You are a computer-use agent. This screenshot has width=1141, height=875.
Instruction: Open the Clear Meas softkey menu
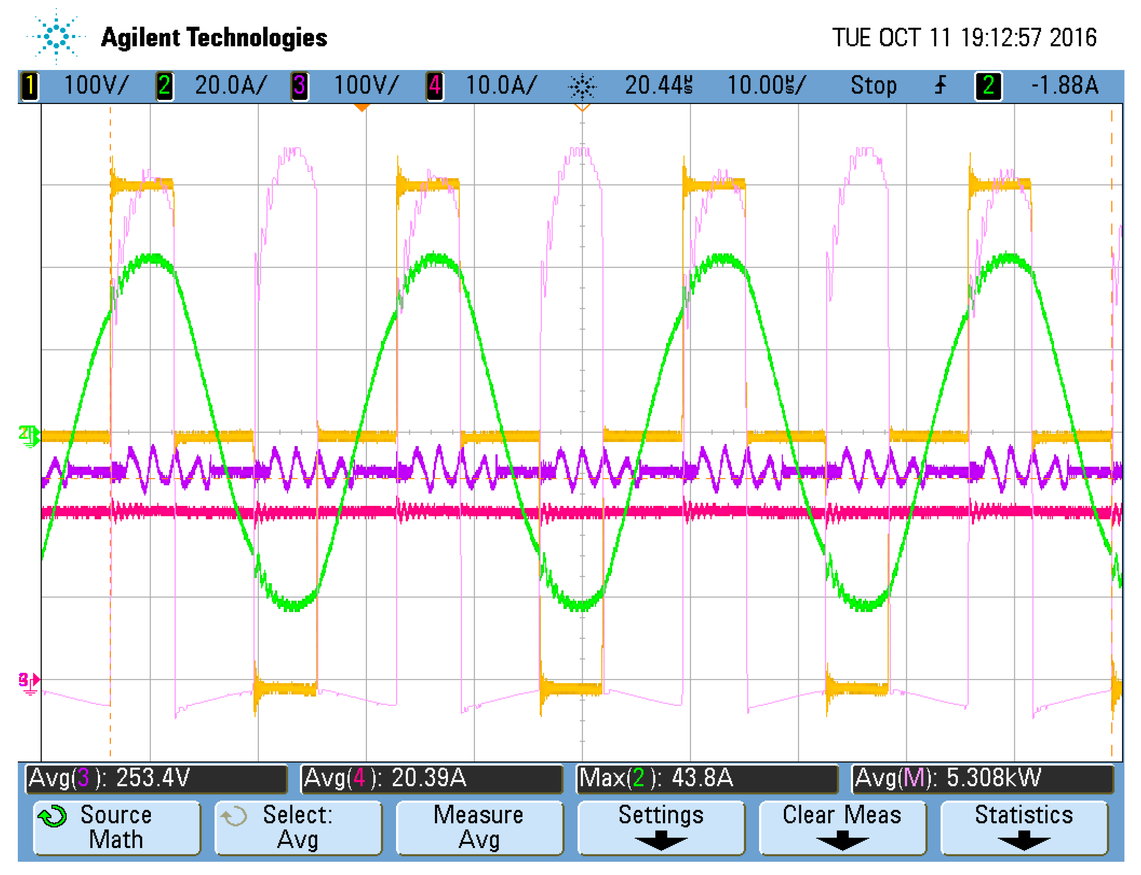842,828
